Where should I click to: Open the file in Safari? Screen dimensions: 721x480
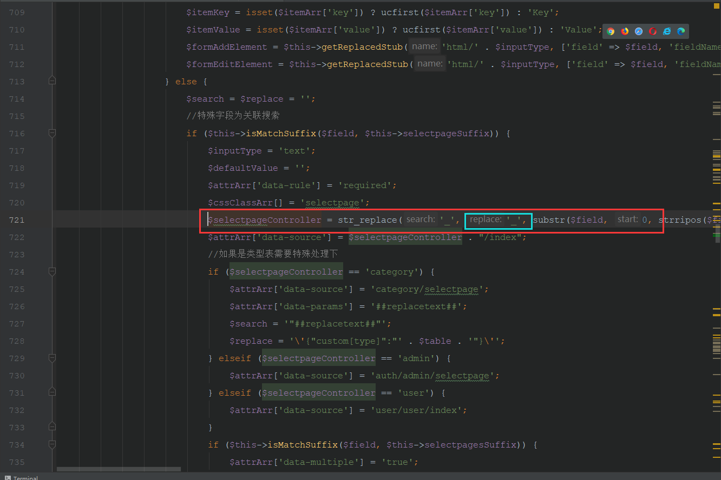(638, 31)
